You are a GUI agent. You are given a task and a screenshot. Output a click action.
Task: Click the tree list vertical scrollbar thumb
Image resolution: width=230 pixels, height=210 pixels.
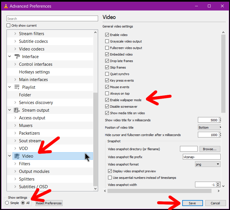tap(95, 139)
